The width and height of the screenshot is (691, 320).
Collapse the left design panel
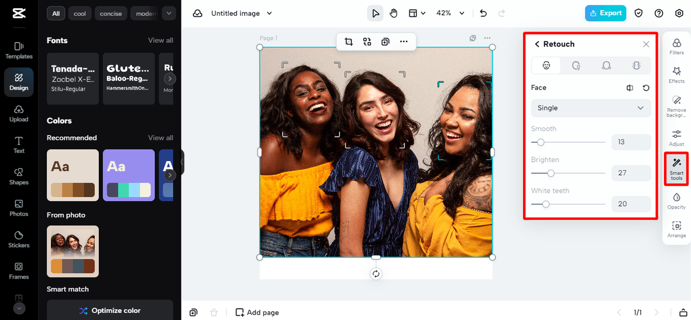[x=182, y=162]
